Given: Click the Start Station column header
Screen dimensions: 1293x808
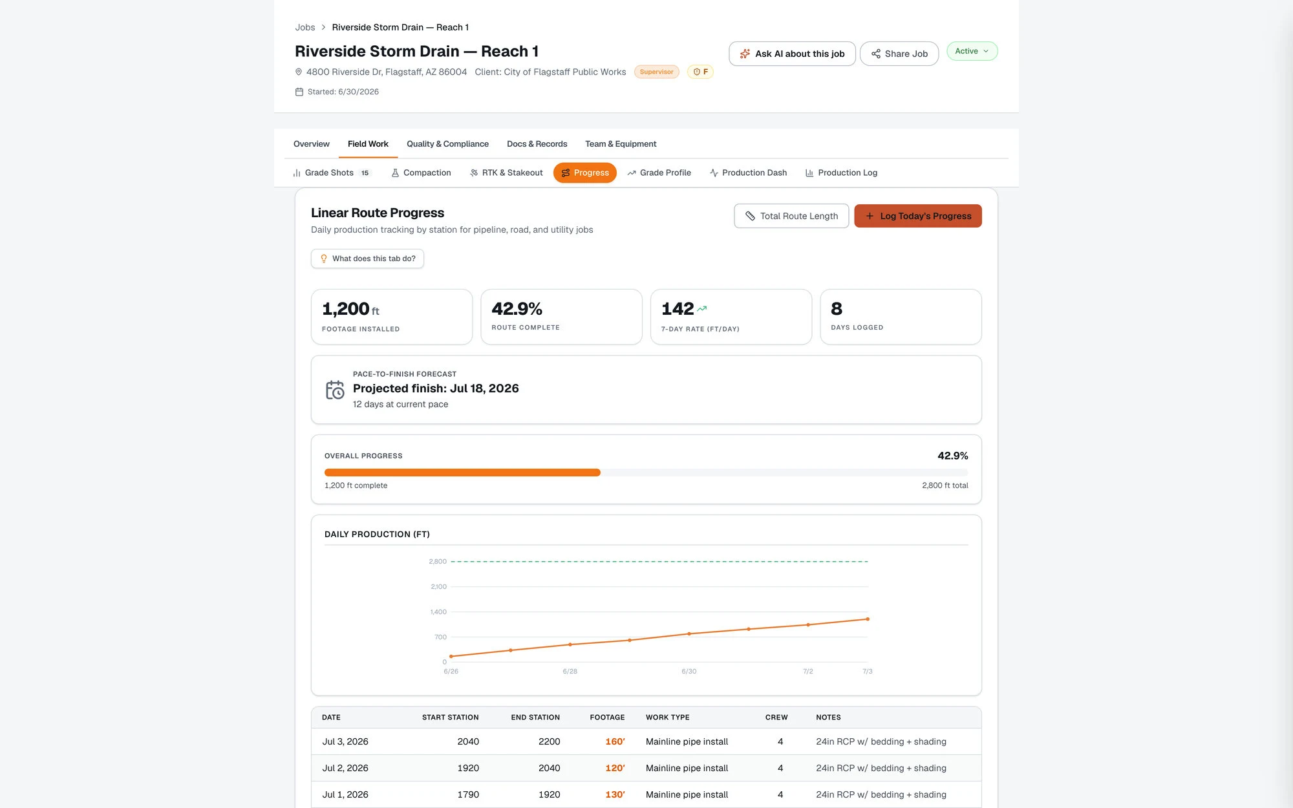Looking at the screenshot, I should click(450, 718).
